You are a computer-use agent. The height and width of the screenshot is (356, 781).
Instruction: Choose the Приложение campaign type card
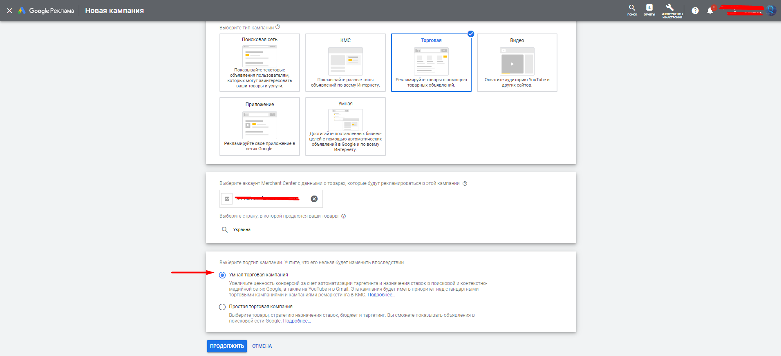coord(260,126)
